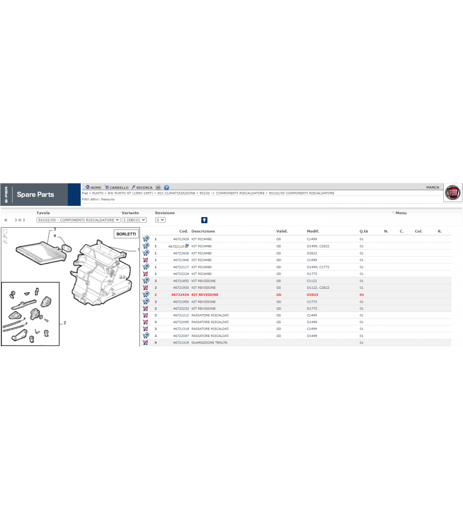Click cart icon for highlighted part 46722424

[x=146, y=295]
